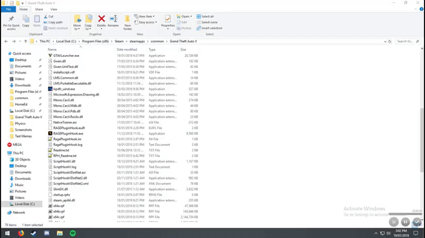This screenshot has height=238, width=425.
Task: Click the red Delete icon
Action: point(101,19)
